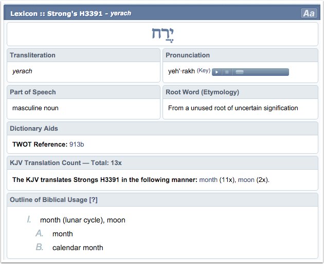Viewport: 324px width, 264px height.
Task: Click the Part of Speech header
Action: pyautogui.click(x=33, y=92)
